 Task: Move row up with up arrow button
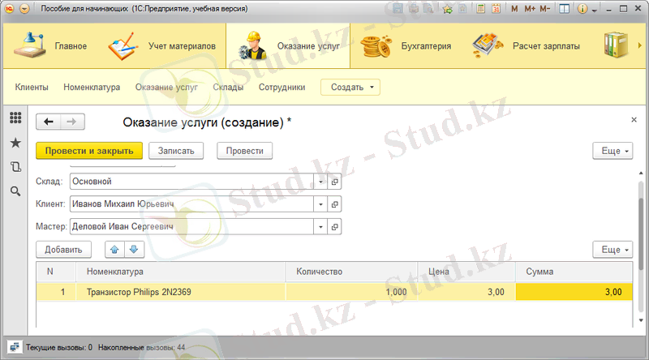pyautogui.click(x=114, y=250)
